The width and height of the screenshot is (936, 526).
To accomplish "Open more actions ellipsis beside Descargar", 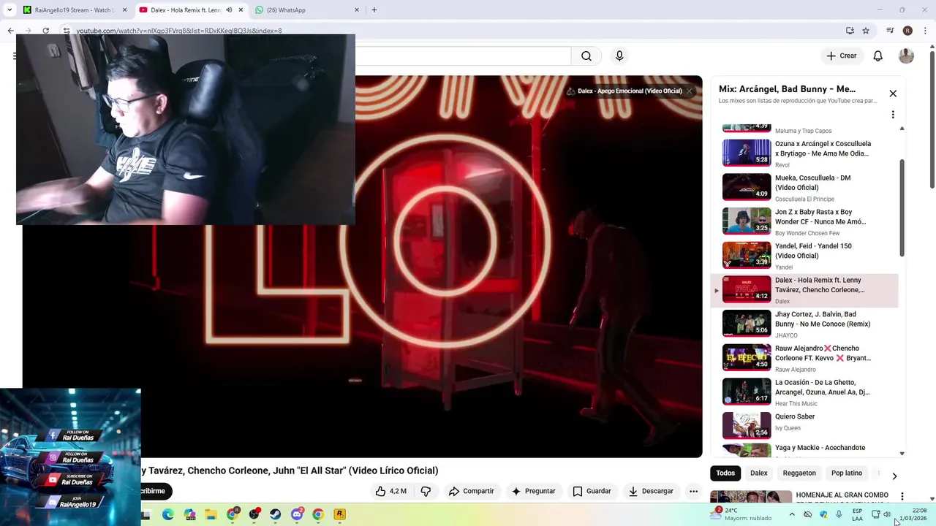I will click(x=693, y=491).
